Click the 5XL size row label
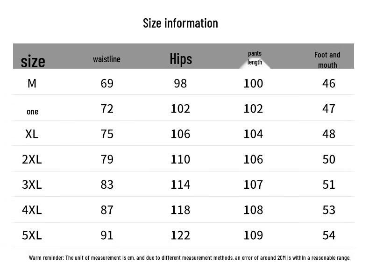This screenshot has width=369, height=278. pos(32,235)
